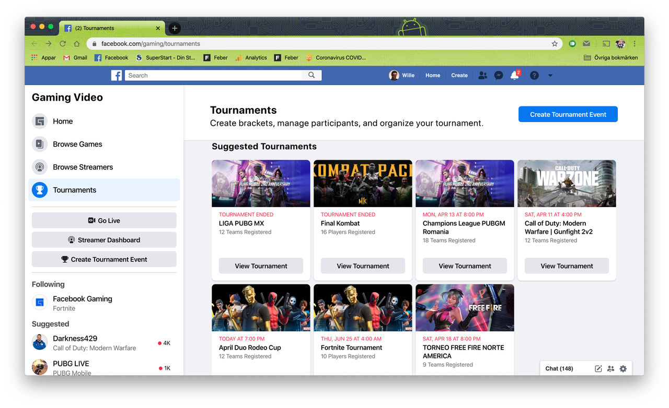The width and height of the screenshot is (669, 408).
Task: Click the Gaming Home sidebar icon
Action: 40,121
